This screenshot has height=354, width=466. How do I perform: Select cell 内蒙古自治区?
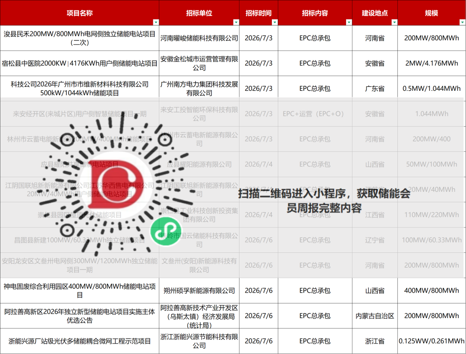click(x=375, y=316)
